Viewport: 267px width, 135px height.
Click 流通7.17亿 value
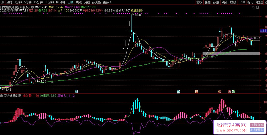point(123,11)
